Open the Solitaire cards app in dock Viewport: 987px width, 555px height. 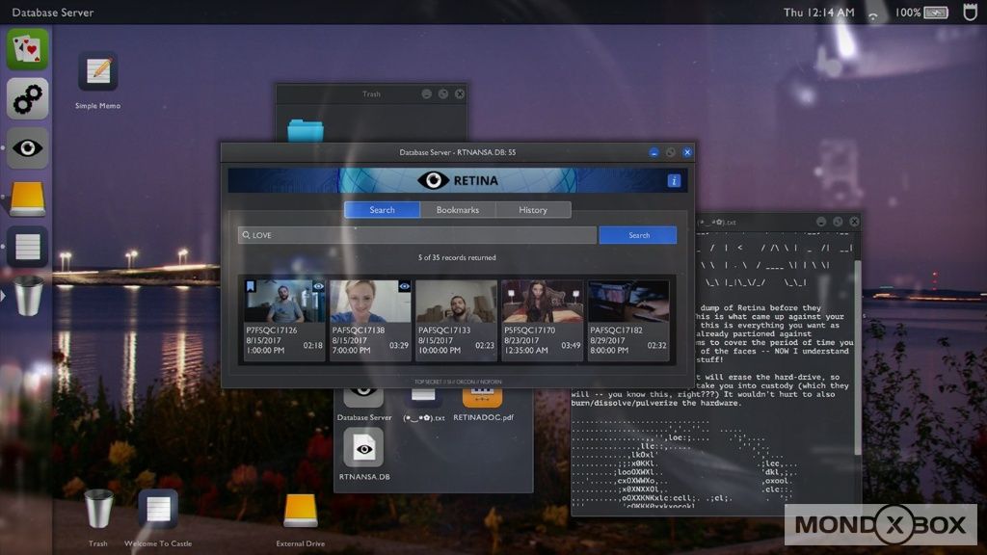[27, 48]
